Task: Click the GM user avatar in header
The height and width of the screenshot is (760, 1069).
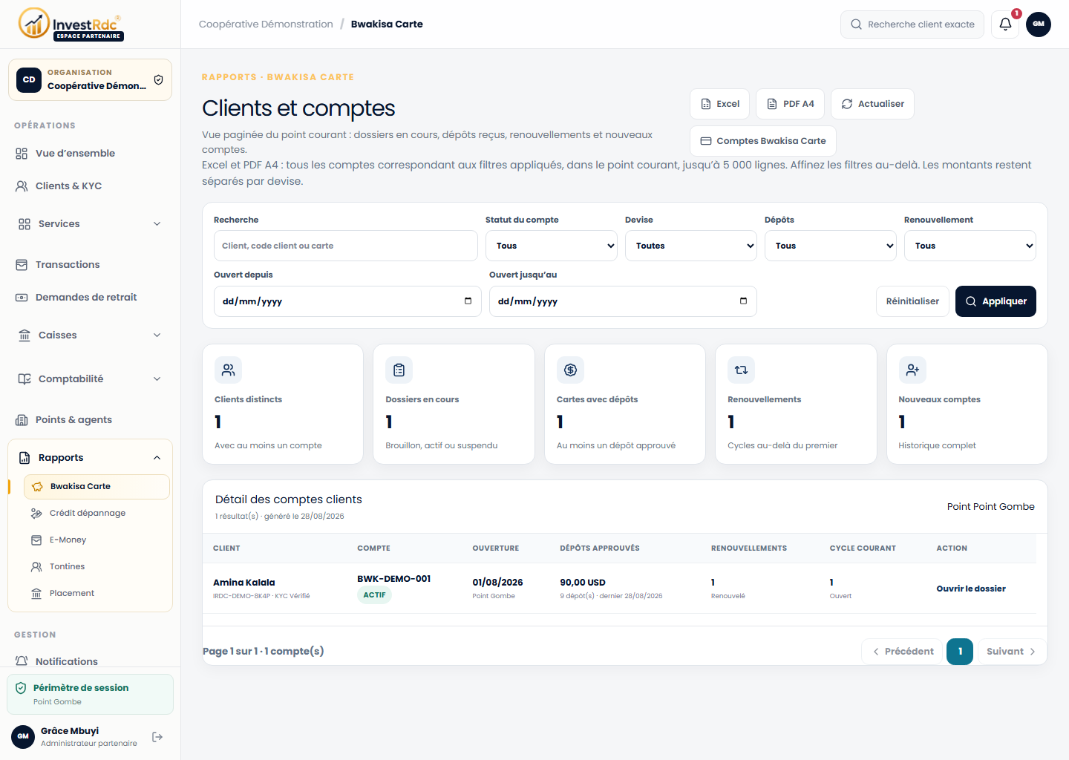Action: tap(1039, 24)
